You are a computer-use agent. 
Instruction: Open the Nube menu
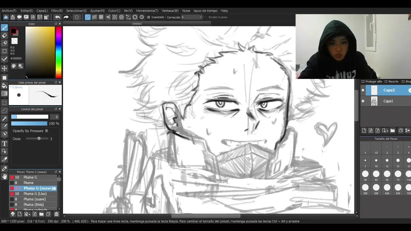[186, 11]
